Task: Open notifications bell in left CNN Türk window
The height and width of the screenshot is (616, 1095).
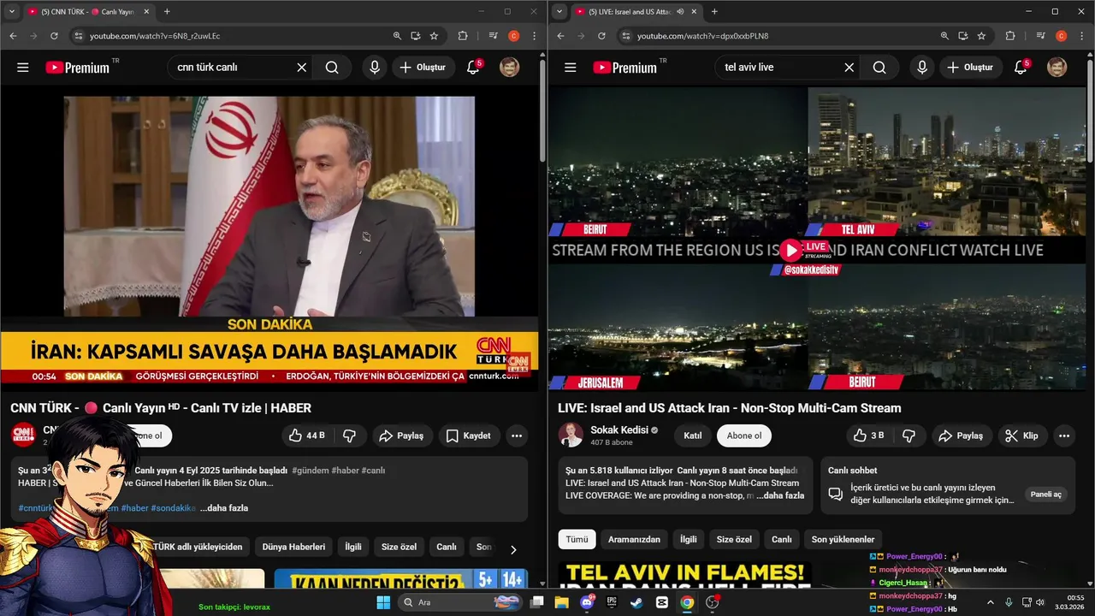Action: [473, 68]
